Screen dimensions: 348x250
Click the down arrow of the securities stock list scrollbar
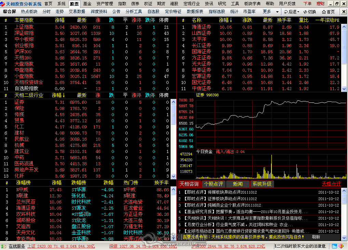point(344,89)
